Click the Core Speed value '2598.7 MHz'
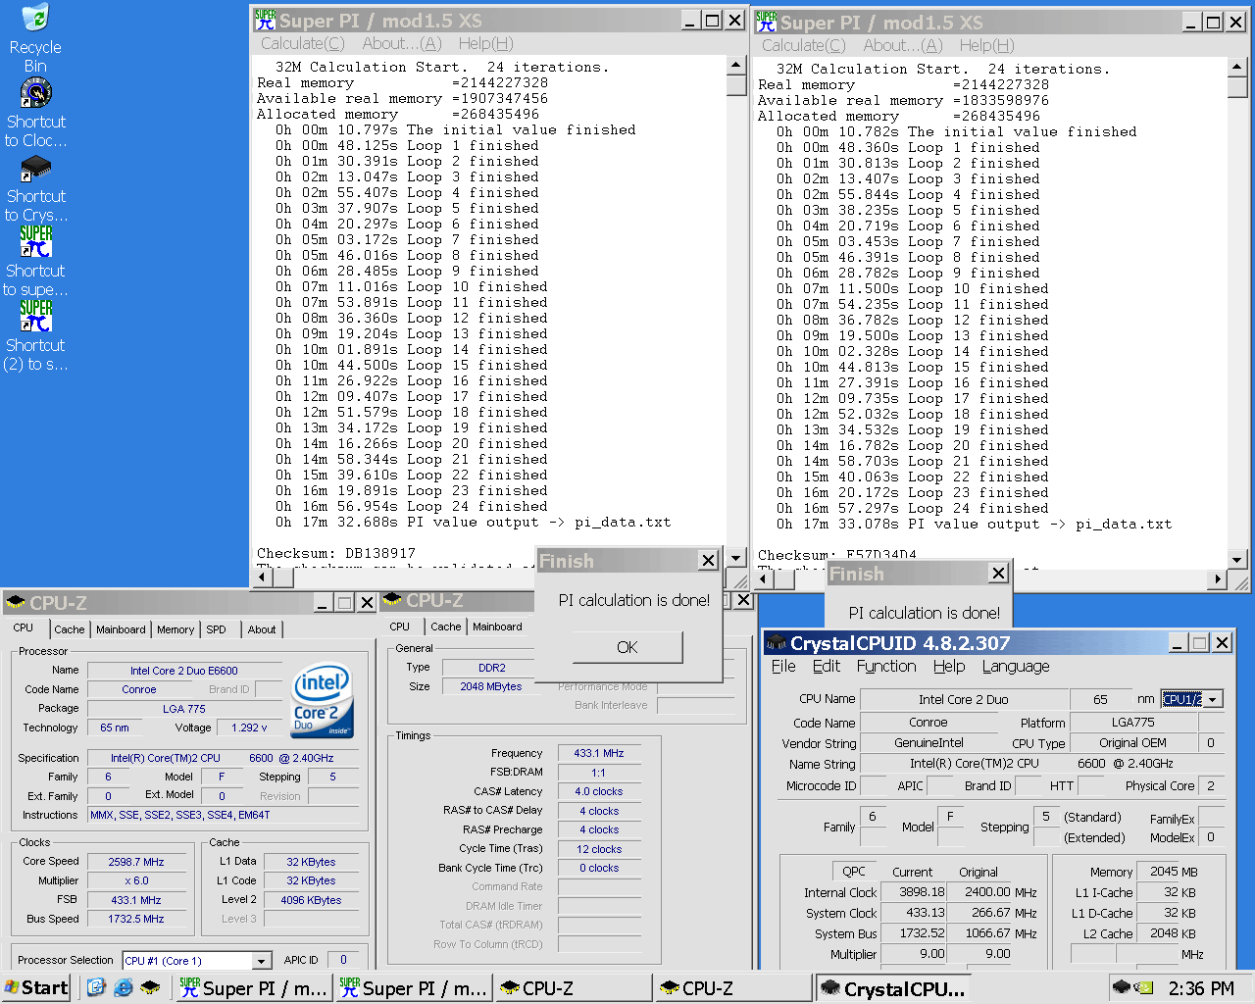This screenshot has width=1255, height=1004. point(136,862)
